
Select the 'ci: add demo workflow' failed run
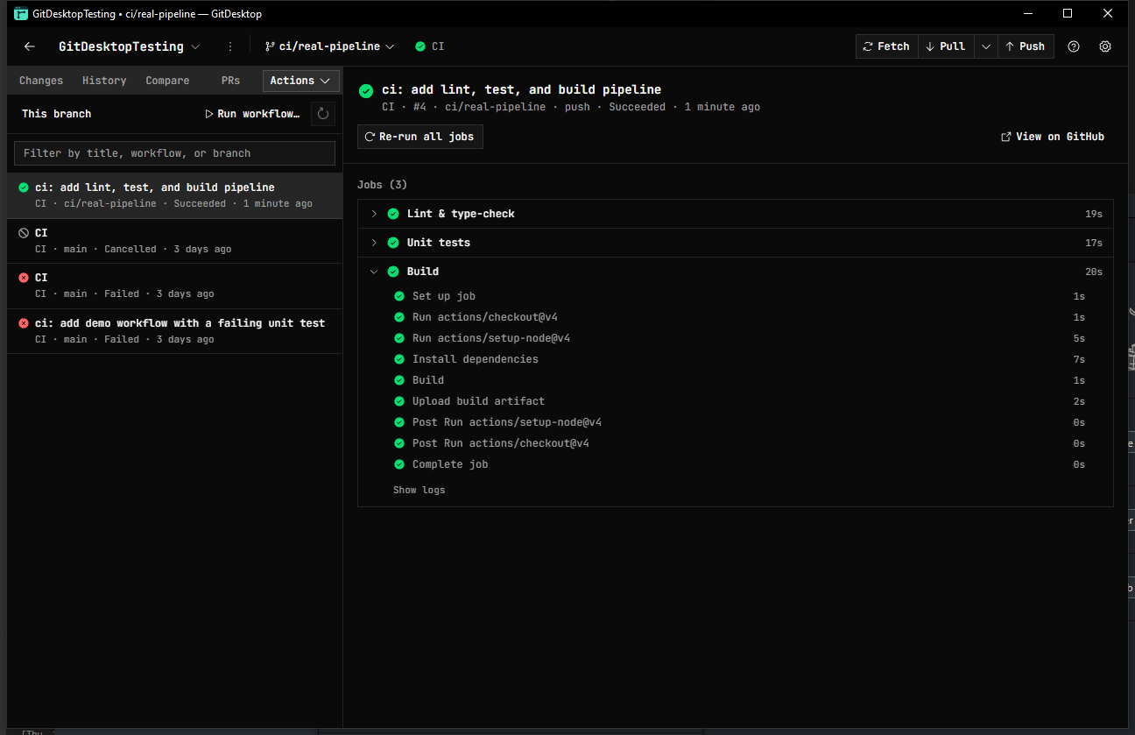(174, 331)
